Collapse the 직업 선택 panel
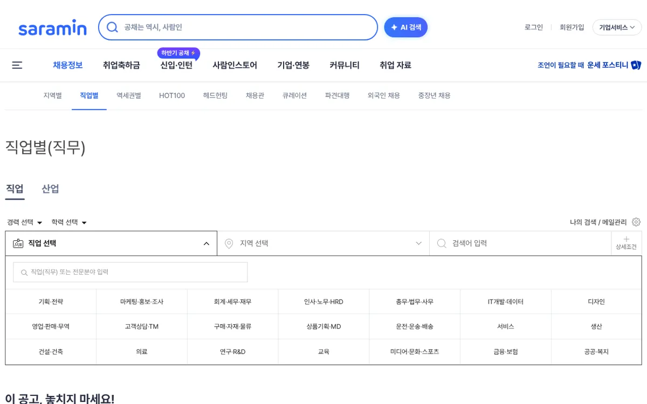 tap(111, 243)
